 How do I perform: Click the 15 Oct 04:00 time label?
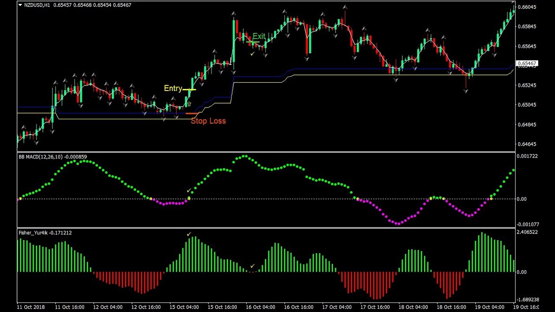tap(184, 308)
